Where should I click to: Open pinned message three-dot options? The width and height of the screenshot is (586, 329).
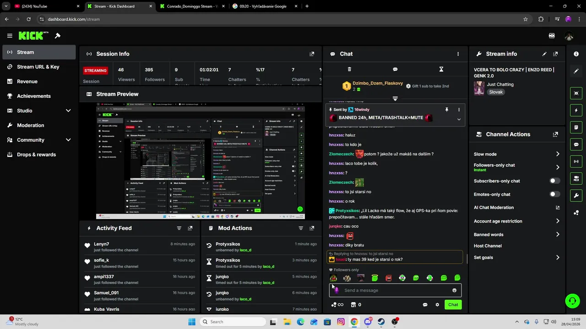pos(459,110)
